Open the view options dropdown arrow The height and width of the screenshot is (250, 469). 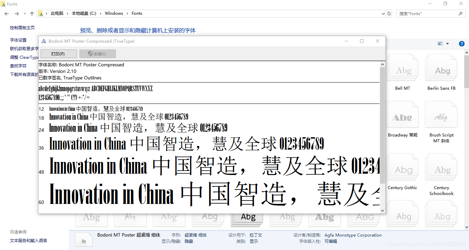(447, 44)
